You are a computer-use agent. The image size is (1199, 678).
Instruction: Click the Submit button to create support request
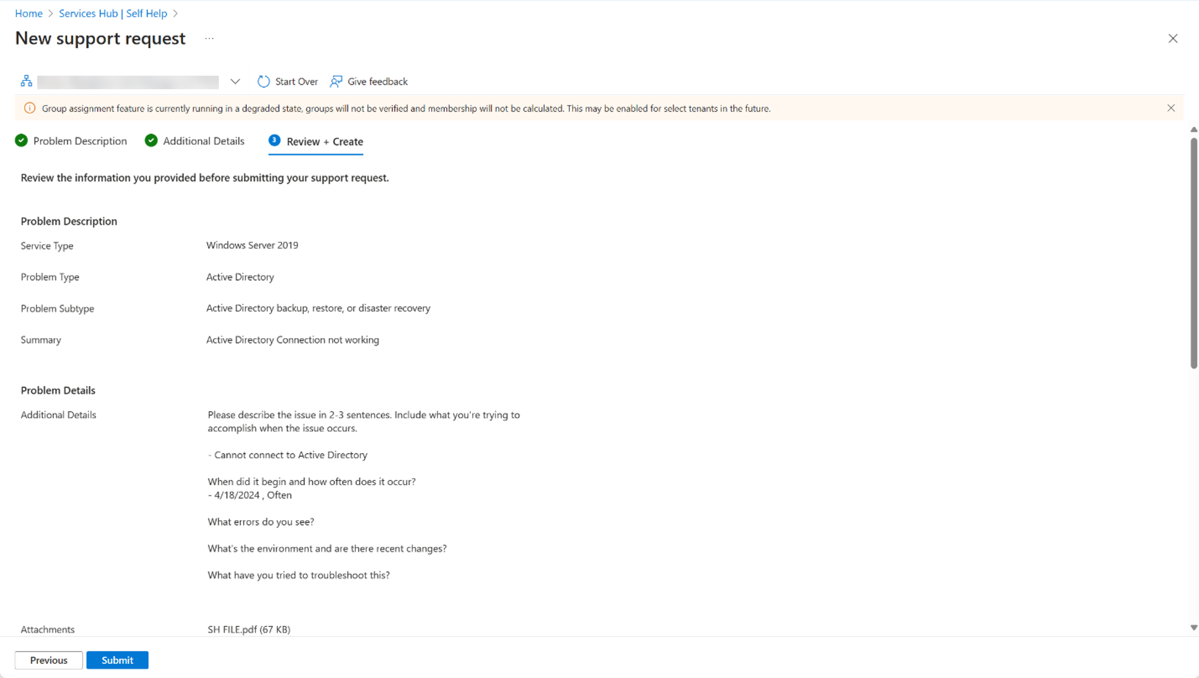pos(117,660)
